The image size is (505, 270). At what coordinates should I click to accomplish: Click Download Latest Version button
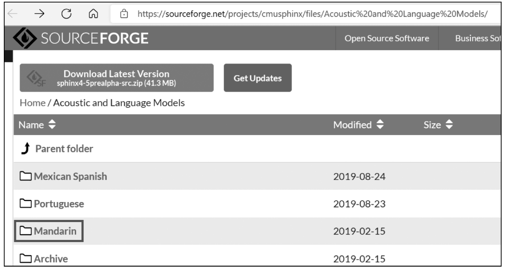point(117,78)
